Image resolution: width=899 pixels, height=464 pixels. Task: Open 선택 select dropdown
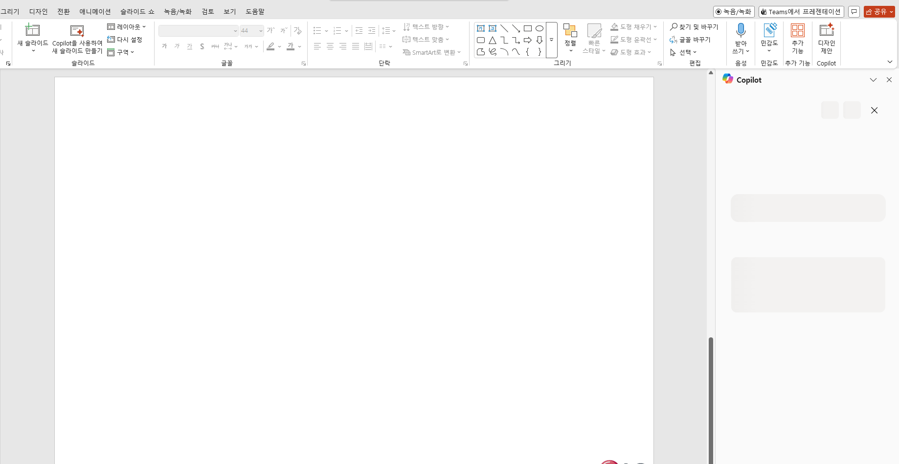click(x=683, y=52)
